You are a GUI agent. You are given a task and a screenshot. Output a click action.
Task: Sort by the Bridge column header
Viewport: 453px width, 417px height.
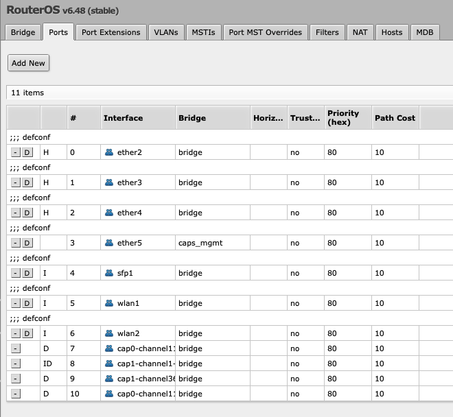pos(213,118)
